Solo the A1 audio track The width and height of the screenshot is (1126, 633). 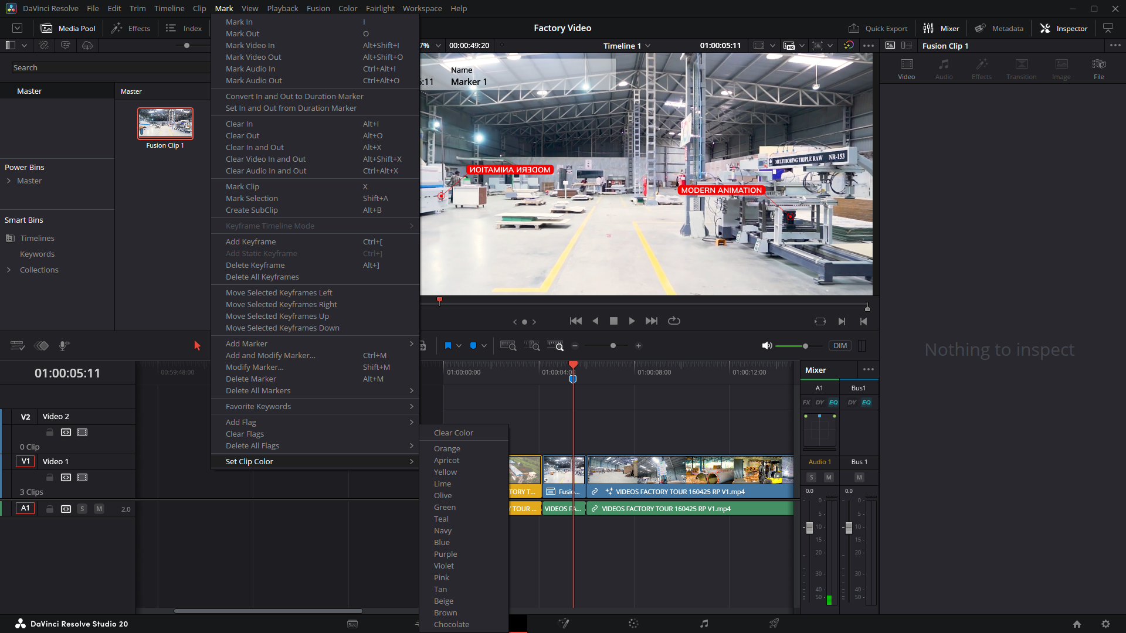pyautogui.click(x=82, y=509)
